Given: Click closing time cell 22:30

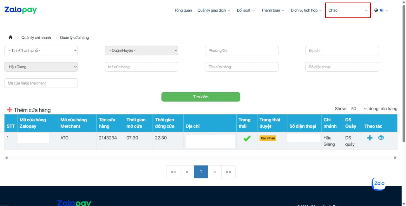Looking at the screenshot, I should 168,141.
